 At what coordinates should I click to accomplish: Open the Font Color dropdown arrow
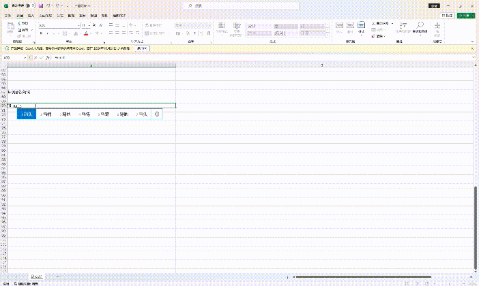(x=91, y=33)
